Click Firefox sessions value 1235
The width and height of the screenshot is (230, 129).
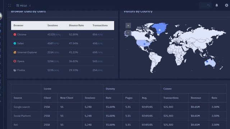50,70
